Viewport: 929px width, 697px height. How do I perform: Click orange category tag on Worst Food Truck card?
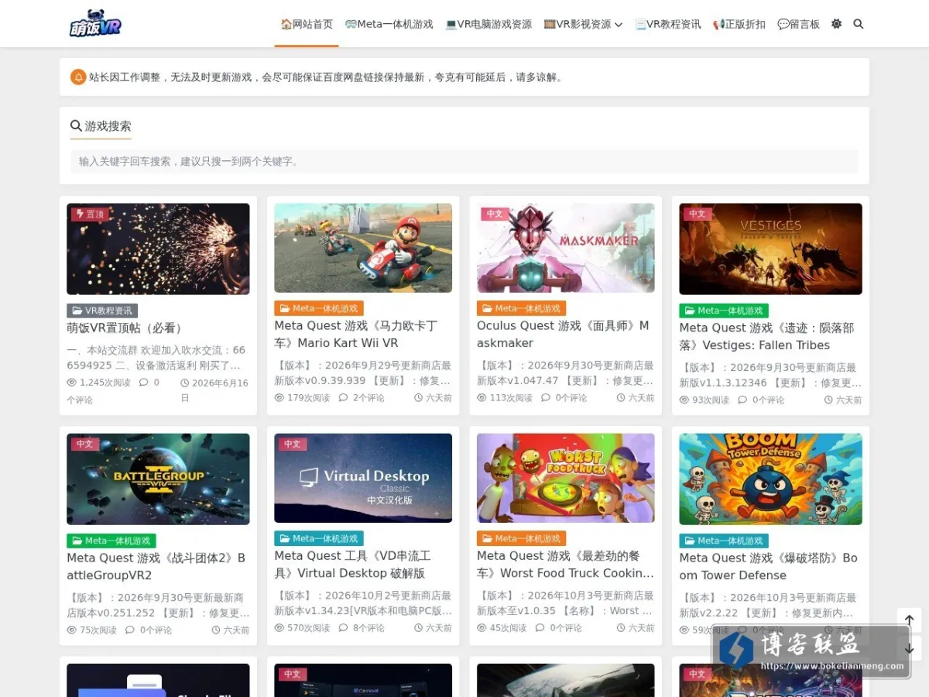coord(522,538)
